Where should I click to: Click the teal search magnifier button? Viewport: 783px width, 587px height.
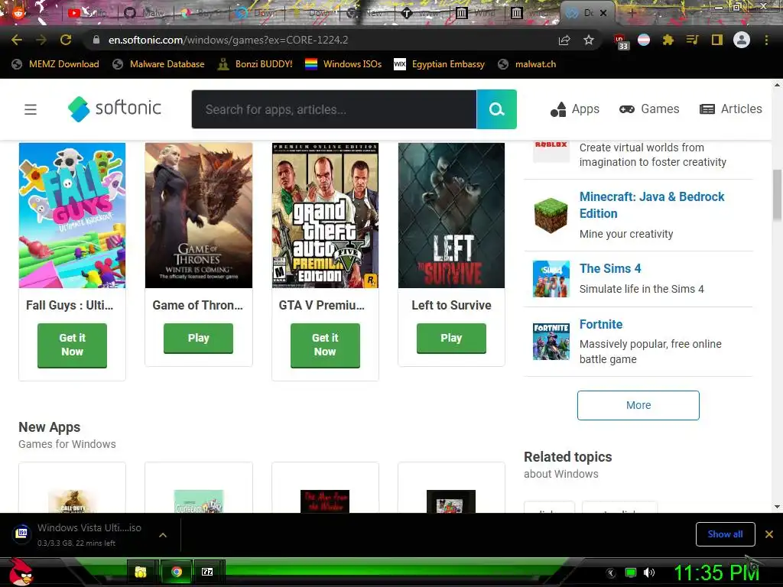(x=496, y=109)
